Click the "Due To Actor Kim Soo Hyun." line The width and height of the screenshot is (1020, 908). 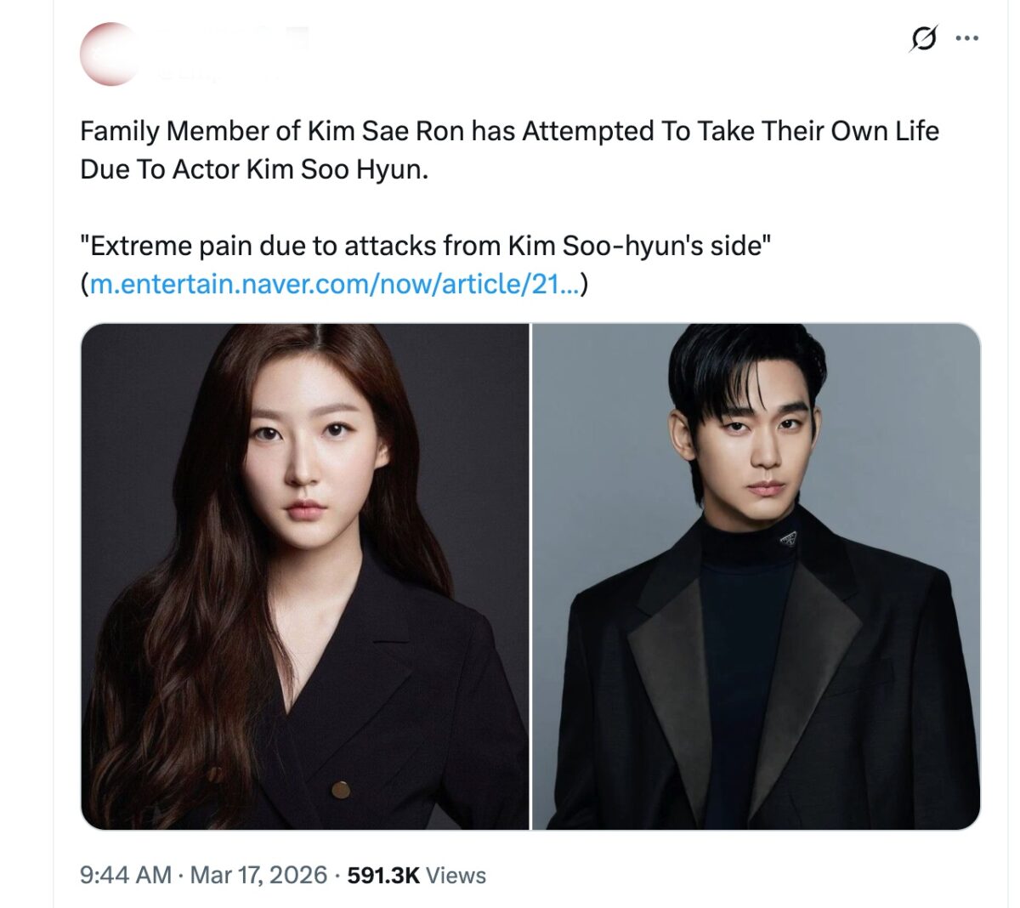click(x=254, y=169)
